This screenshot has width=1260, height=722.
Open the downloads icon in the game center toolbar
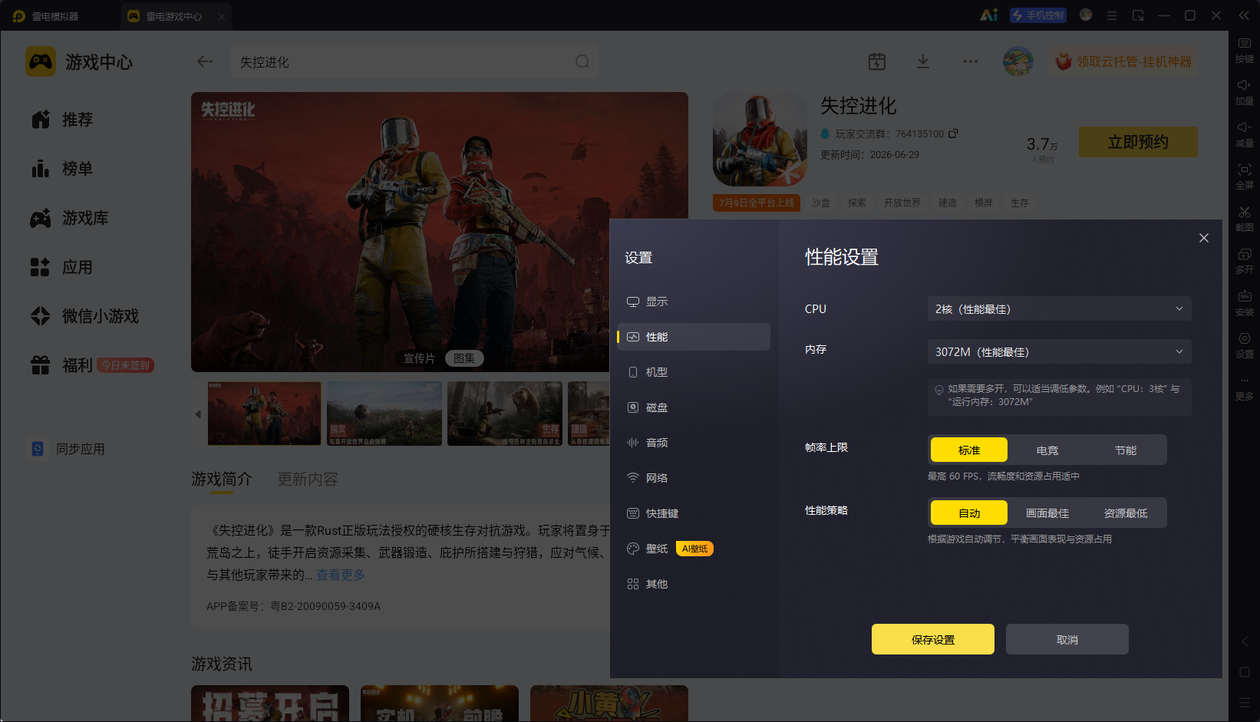tap(923, 61)
